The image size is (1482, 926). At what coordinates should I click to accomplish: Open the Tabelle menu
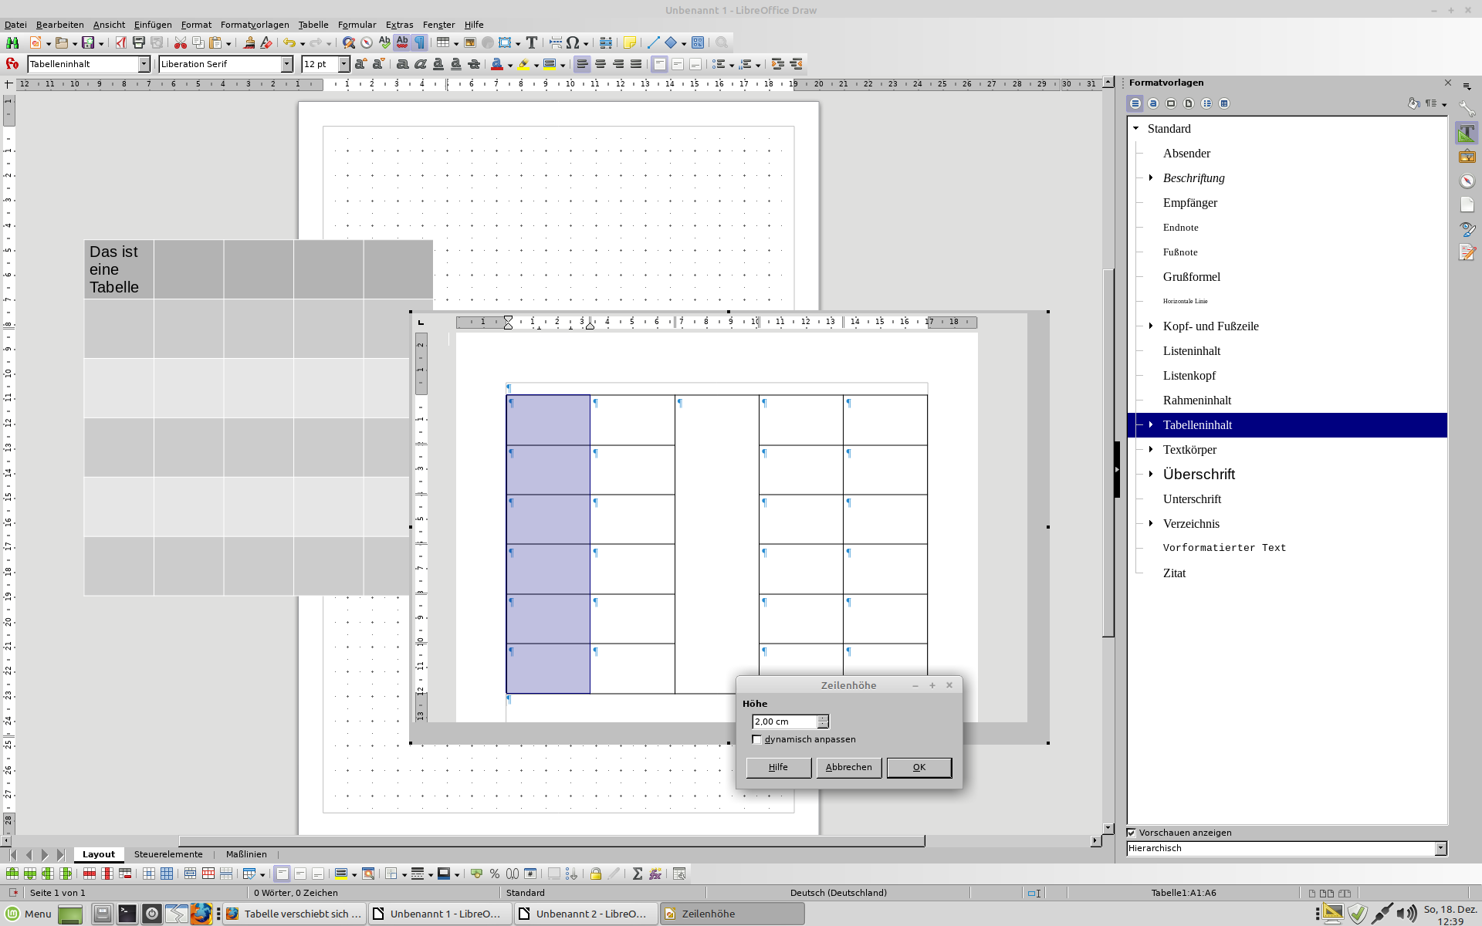pos(313,25)
